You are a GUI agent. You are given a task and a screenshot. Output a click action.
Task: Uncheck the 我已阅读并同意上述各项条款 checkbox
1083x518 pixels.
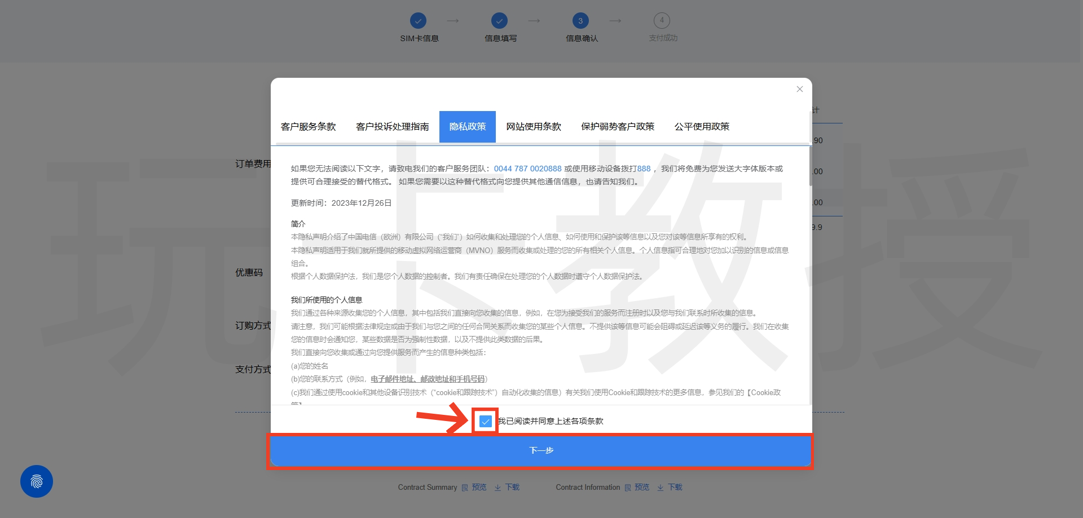[x=485, y=421]
